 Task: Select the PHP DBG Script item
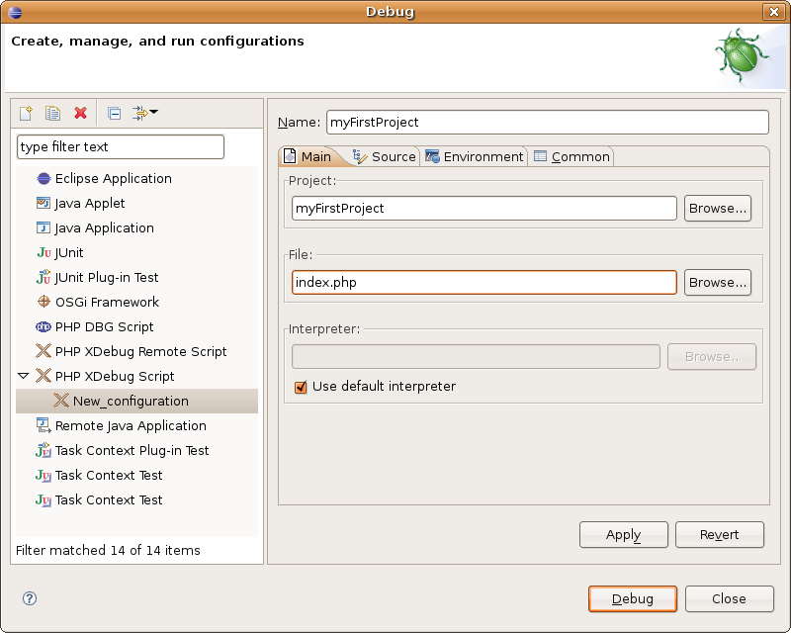[104, 326]
